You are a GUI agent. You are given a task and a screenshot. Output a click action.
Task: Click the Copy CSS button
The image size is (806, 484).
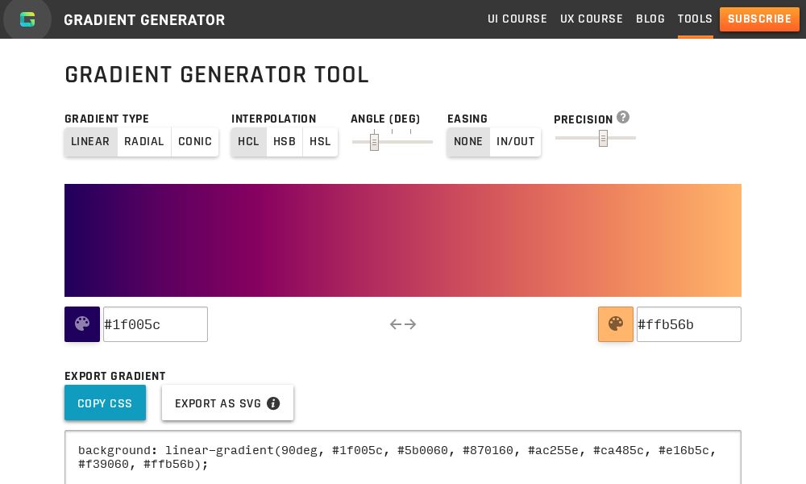click(105, 403)
